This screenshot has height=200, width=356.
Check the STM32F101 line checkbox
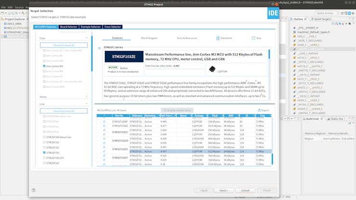pos(44,142)
